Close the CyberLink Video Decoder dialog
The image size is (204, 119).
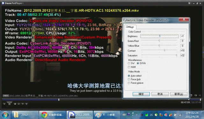coord(184,20)
